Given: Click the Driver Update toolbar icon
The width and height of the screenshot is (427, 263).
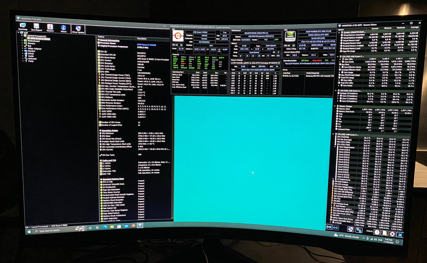Looking at the screenshot, I should [x=78, y=29].
